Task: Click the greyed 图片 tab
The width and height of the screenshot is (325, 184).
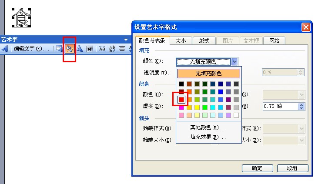Action: (228, 40)
